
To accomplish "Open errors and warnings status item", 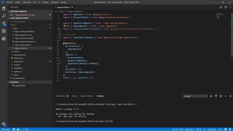I will point(16,129).
